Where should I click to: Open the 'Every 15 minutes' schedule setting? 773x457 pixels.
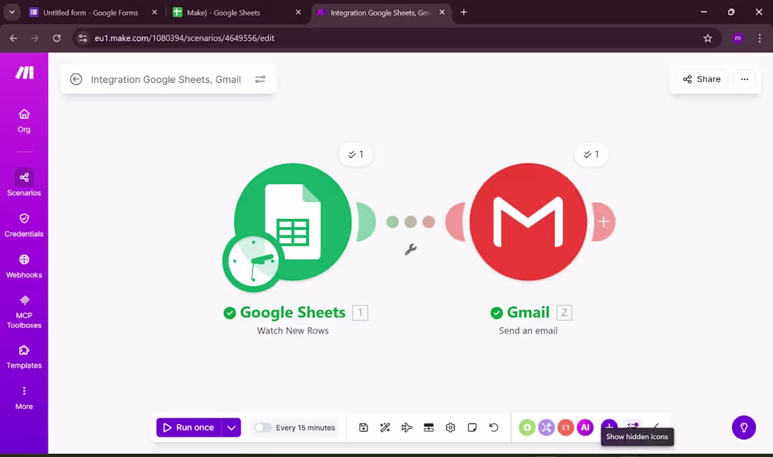pyautogui.click(x=305, y=428)
